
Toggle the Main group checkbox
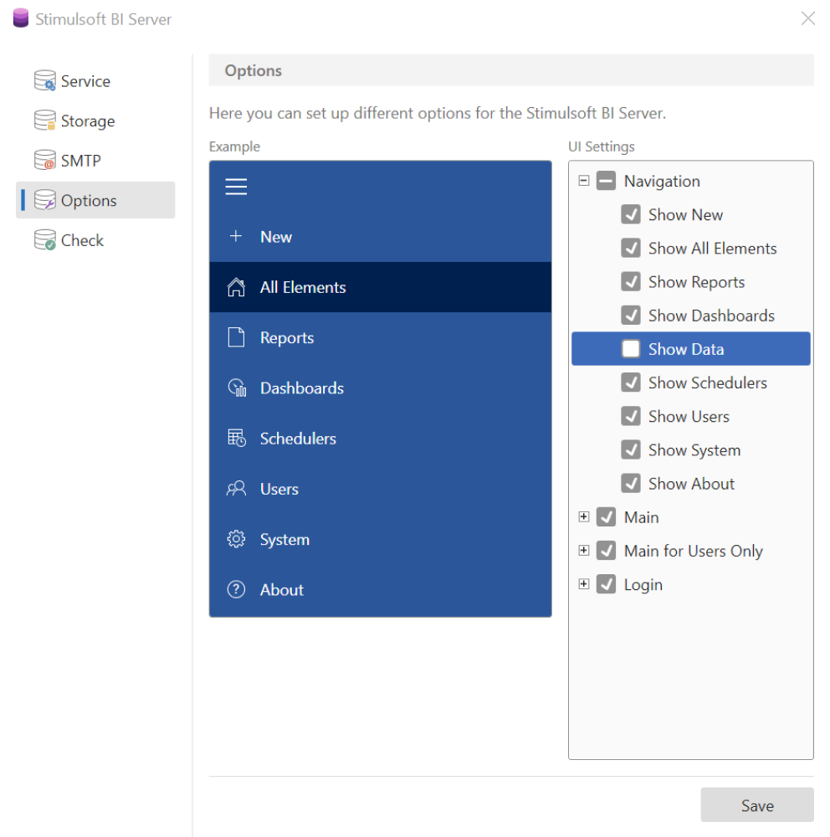pos(606,517)
